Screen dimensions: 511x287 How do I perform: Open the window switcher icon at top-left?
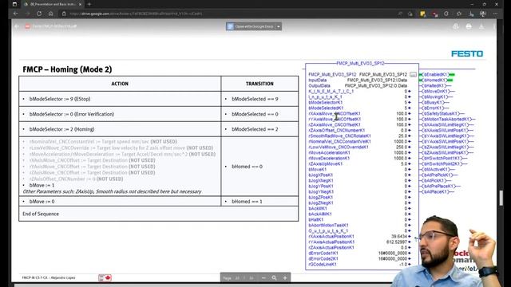(x=14, y=4)
